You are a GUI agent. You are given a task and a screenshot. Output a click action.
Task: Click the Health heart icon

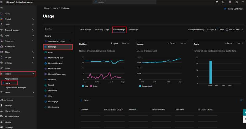2,92
